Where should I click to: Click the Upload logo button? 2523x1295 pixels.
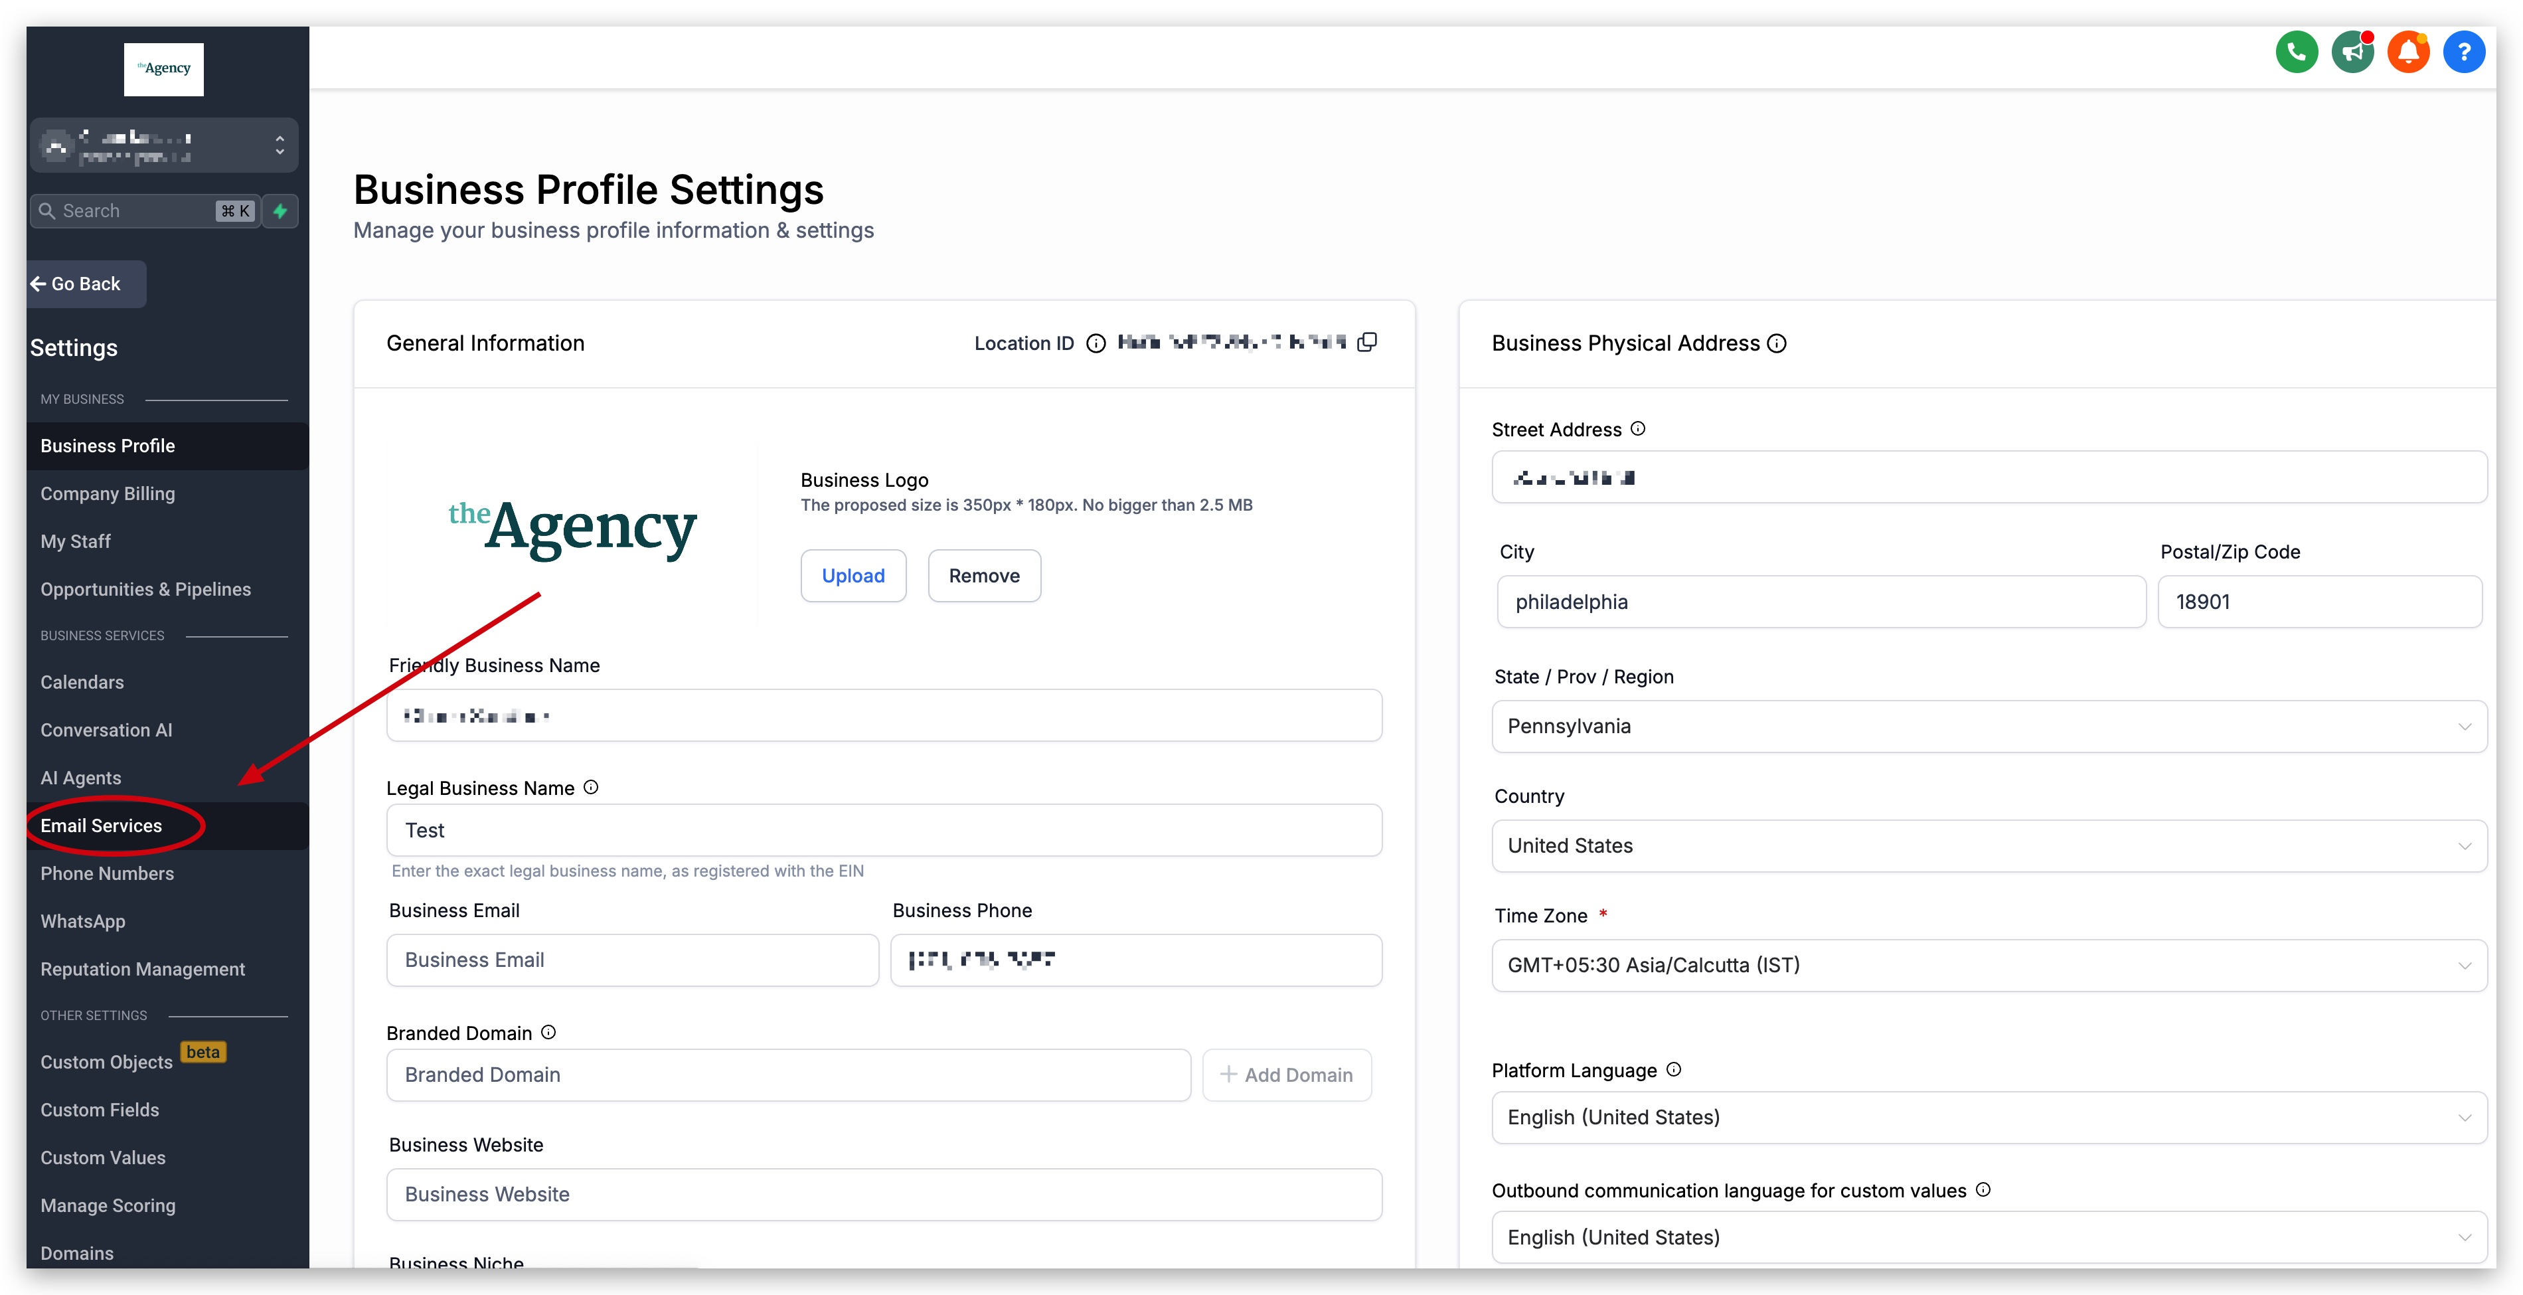pyautogui.click(x=852, y=576)
